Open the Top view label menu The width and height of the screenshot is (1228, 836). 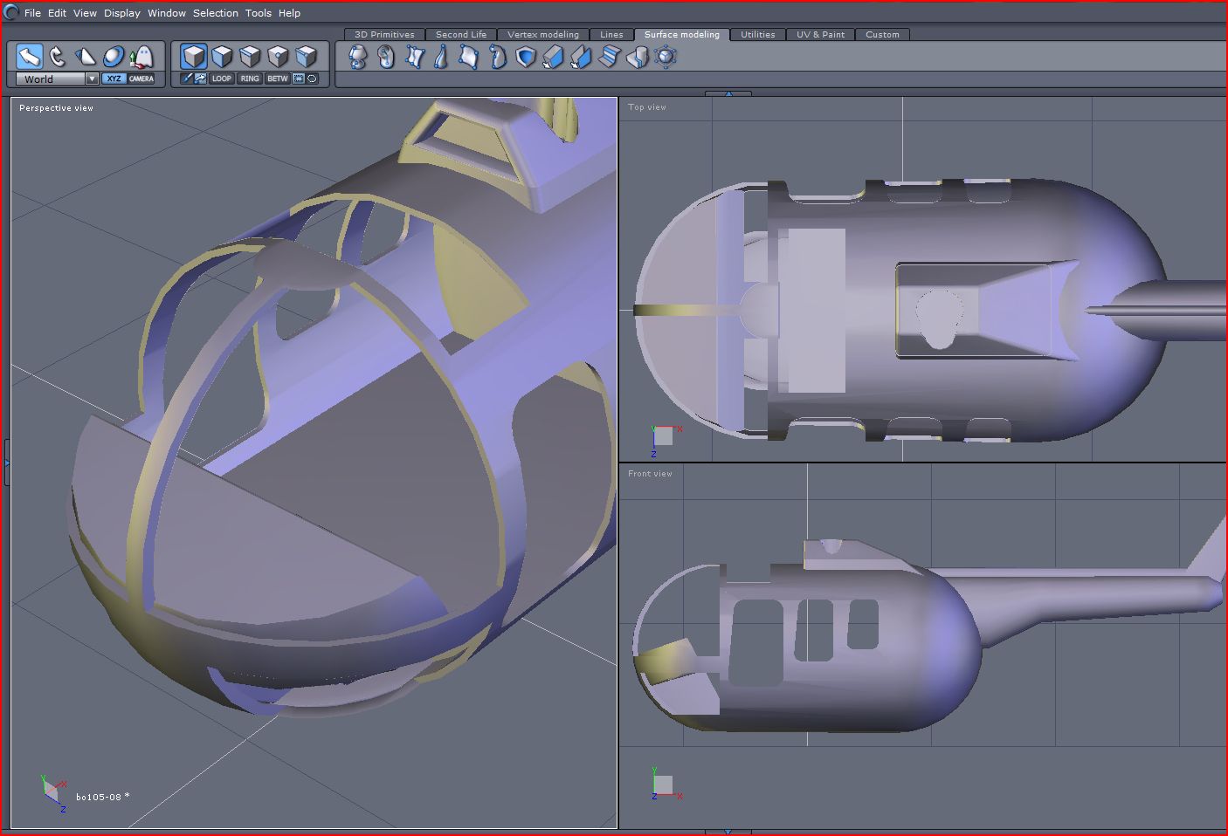tap(647, 107)
